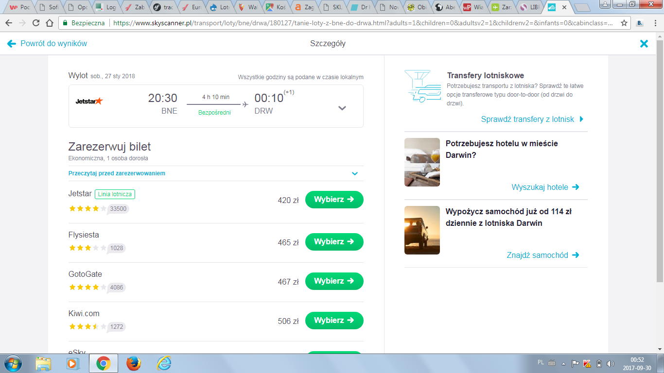664x373 pixels.
Task: Click the Jetstar airline logo
Action: (x=89, y=101)
